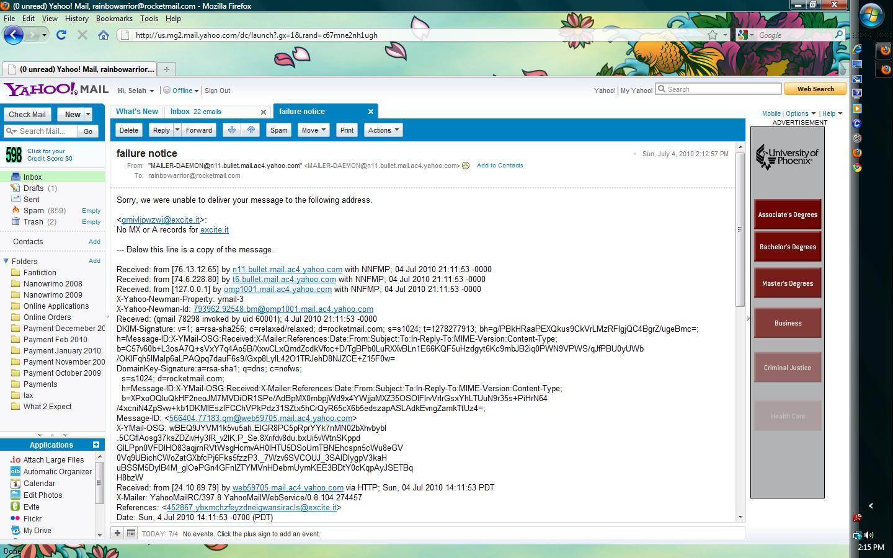Open the Bookmarks menu

[x=114, y=19]
